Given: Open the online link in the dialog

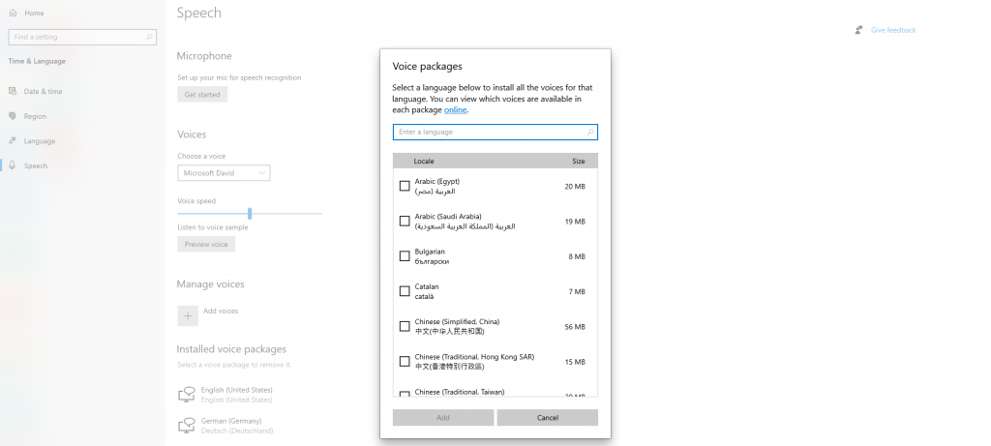Looking at the screenshot, I should coord(455,110).
